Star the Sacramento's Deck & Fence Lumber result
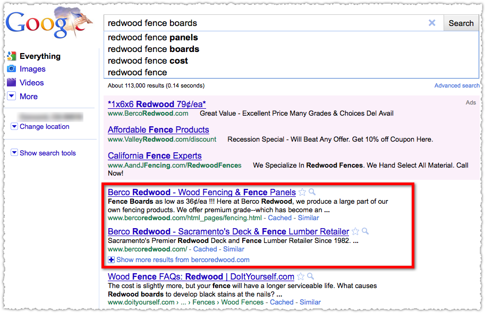The image size is (485, 313). [355, 231]
